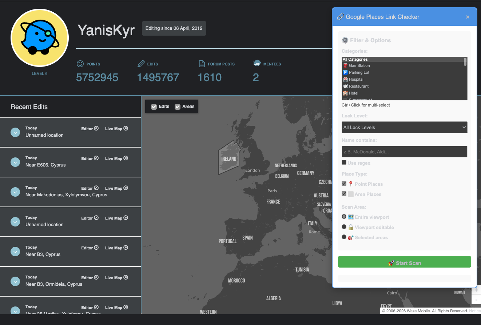Click the Mentees icon
The image size is (481, 325).
coord(257,64)
